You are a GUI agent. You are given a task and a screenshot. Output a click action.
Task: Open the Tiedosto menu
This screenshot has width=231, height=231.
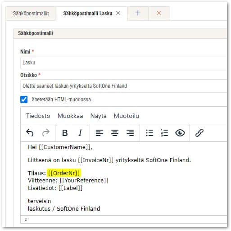point(38,116)
